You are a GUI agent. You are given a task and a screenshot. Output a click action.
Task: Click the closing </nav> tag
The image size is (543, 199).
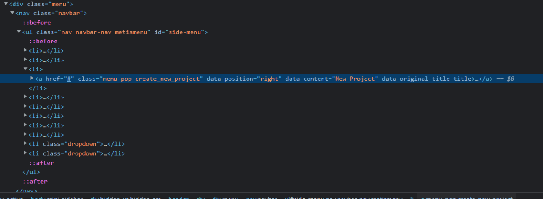tap(26, 191)
